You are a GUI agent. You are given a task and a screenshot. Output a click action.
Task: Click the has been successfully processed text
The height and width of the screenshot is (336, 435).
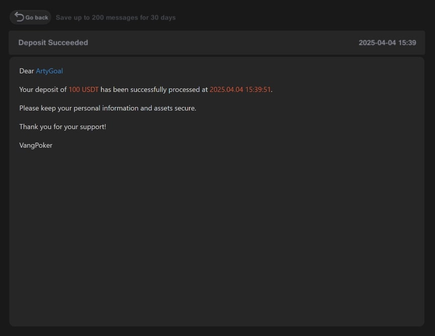click(x=154, y=90)
